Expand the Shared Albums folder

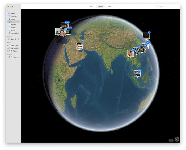tap(8, 48)
